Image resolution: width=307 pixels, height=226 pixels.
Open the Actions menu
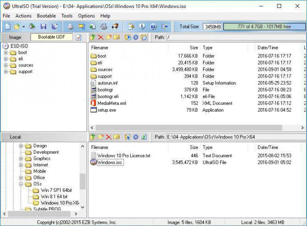(24, 16)
